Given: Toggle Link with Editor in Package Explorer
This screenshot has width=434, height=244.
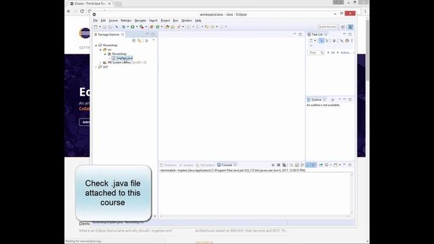Looking at the screenshot, I should pyautogui.click(x=140, y=41).
